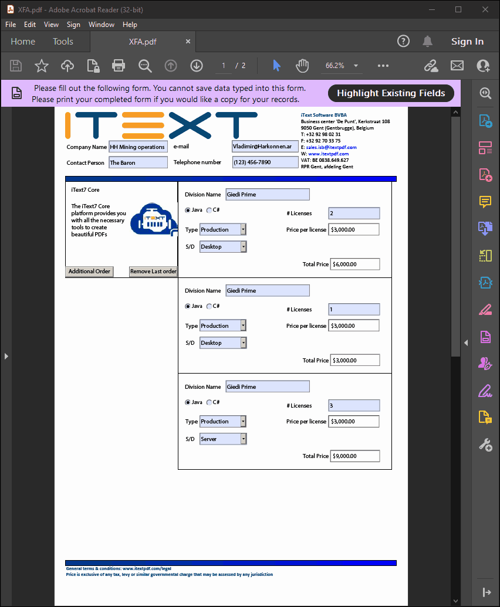Select C# in the first Giedi Prime order
The height and width of the screenshot is (607, 500).
(208, 209)
